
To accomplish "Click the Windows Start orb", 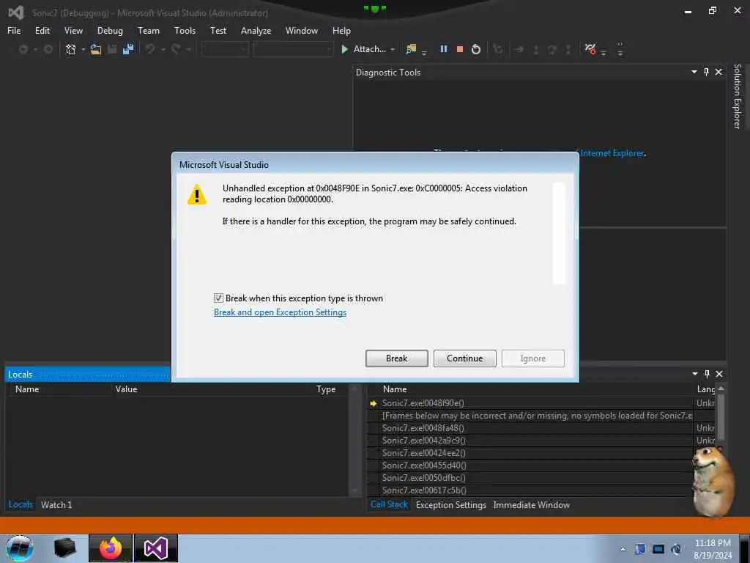I will coord(20,548).
